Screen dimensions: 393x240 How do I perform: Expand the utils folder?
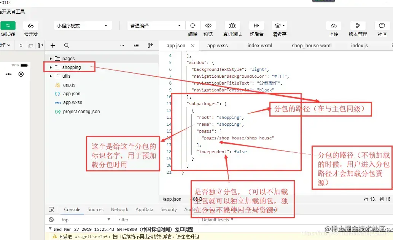click(x=51, y=76)
